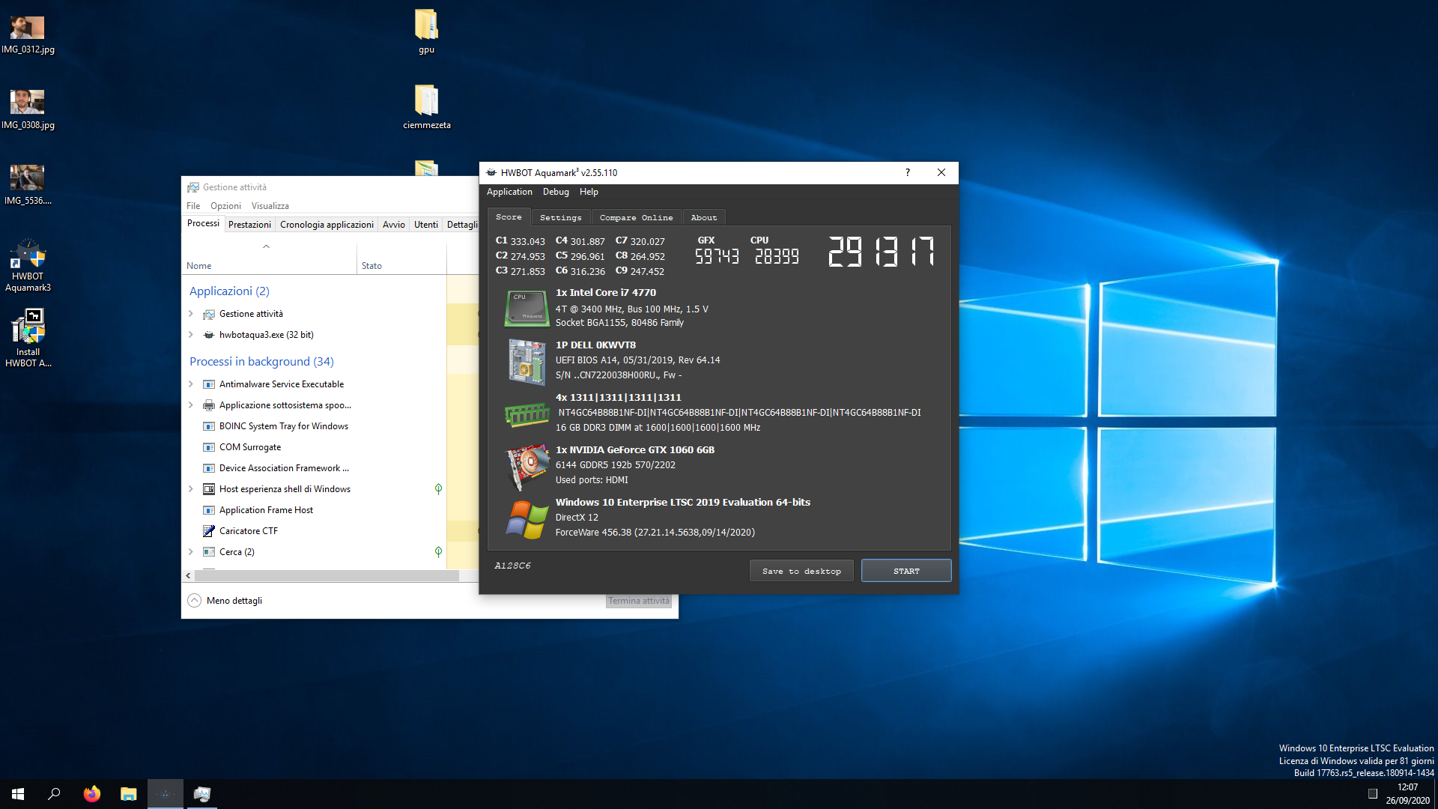Viewport: 1438px width, 809px height.
Task: Click the RAM module icon in Aquamark
Action: (x=527, y=413)
